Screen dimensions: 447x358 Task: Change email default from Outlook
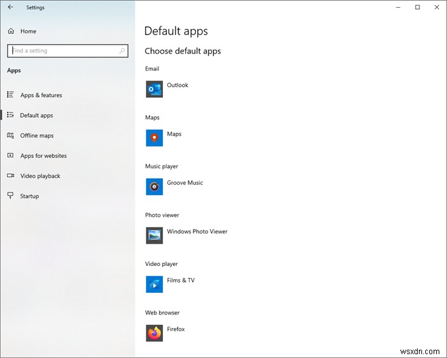pos(178,85)
